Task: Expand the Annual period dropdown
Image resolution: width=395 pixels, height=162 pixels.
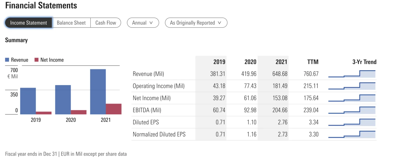Action: [x=143, y=23]
